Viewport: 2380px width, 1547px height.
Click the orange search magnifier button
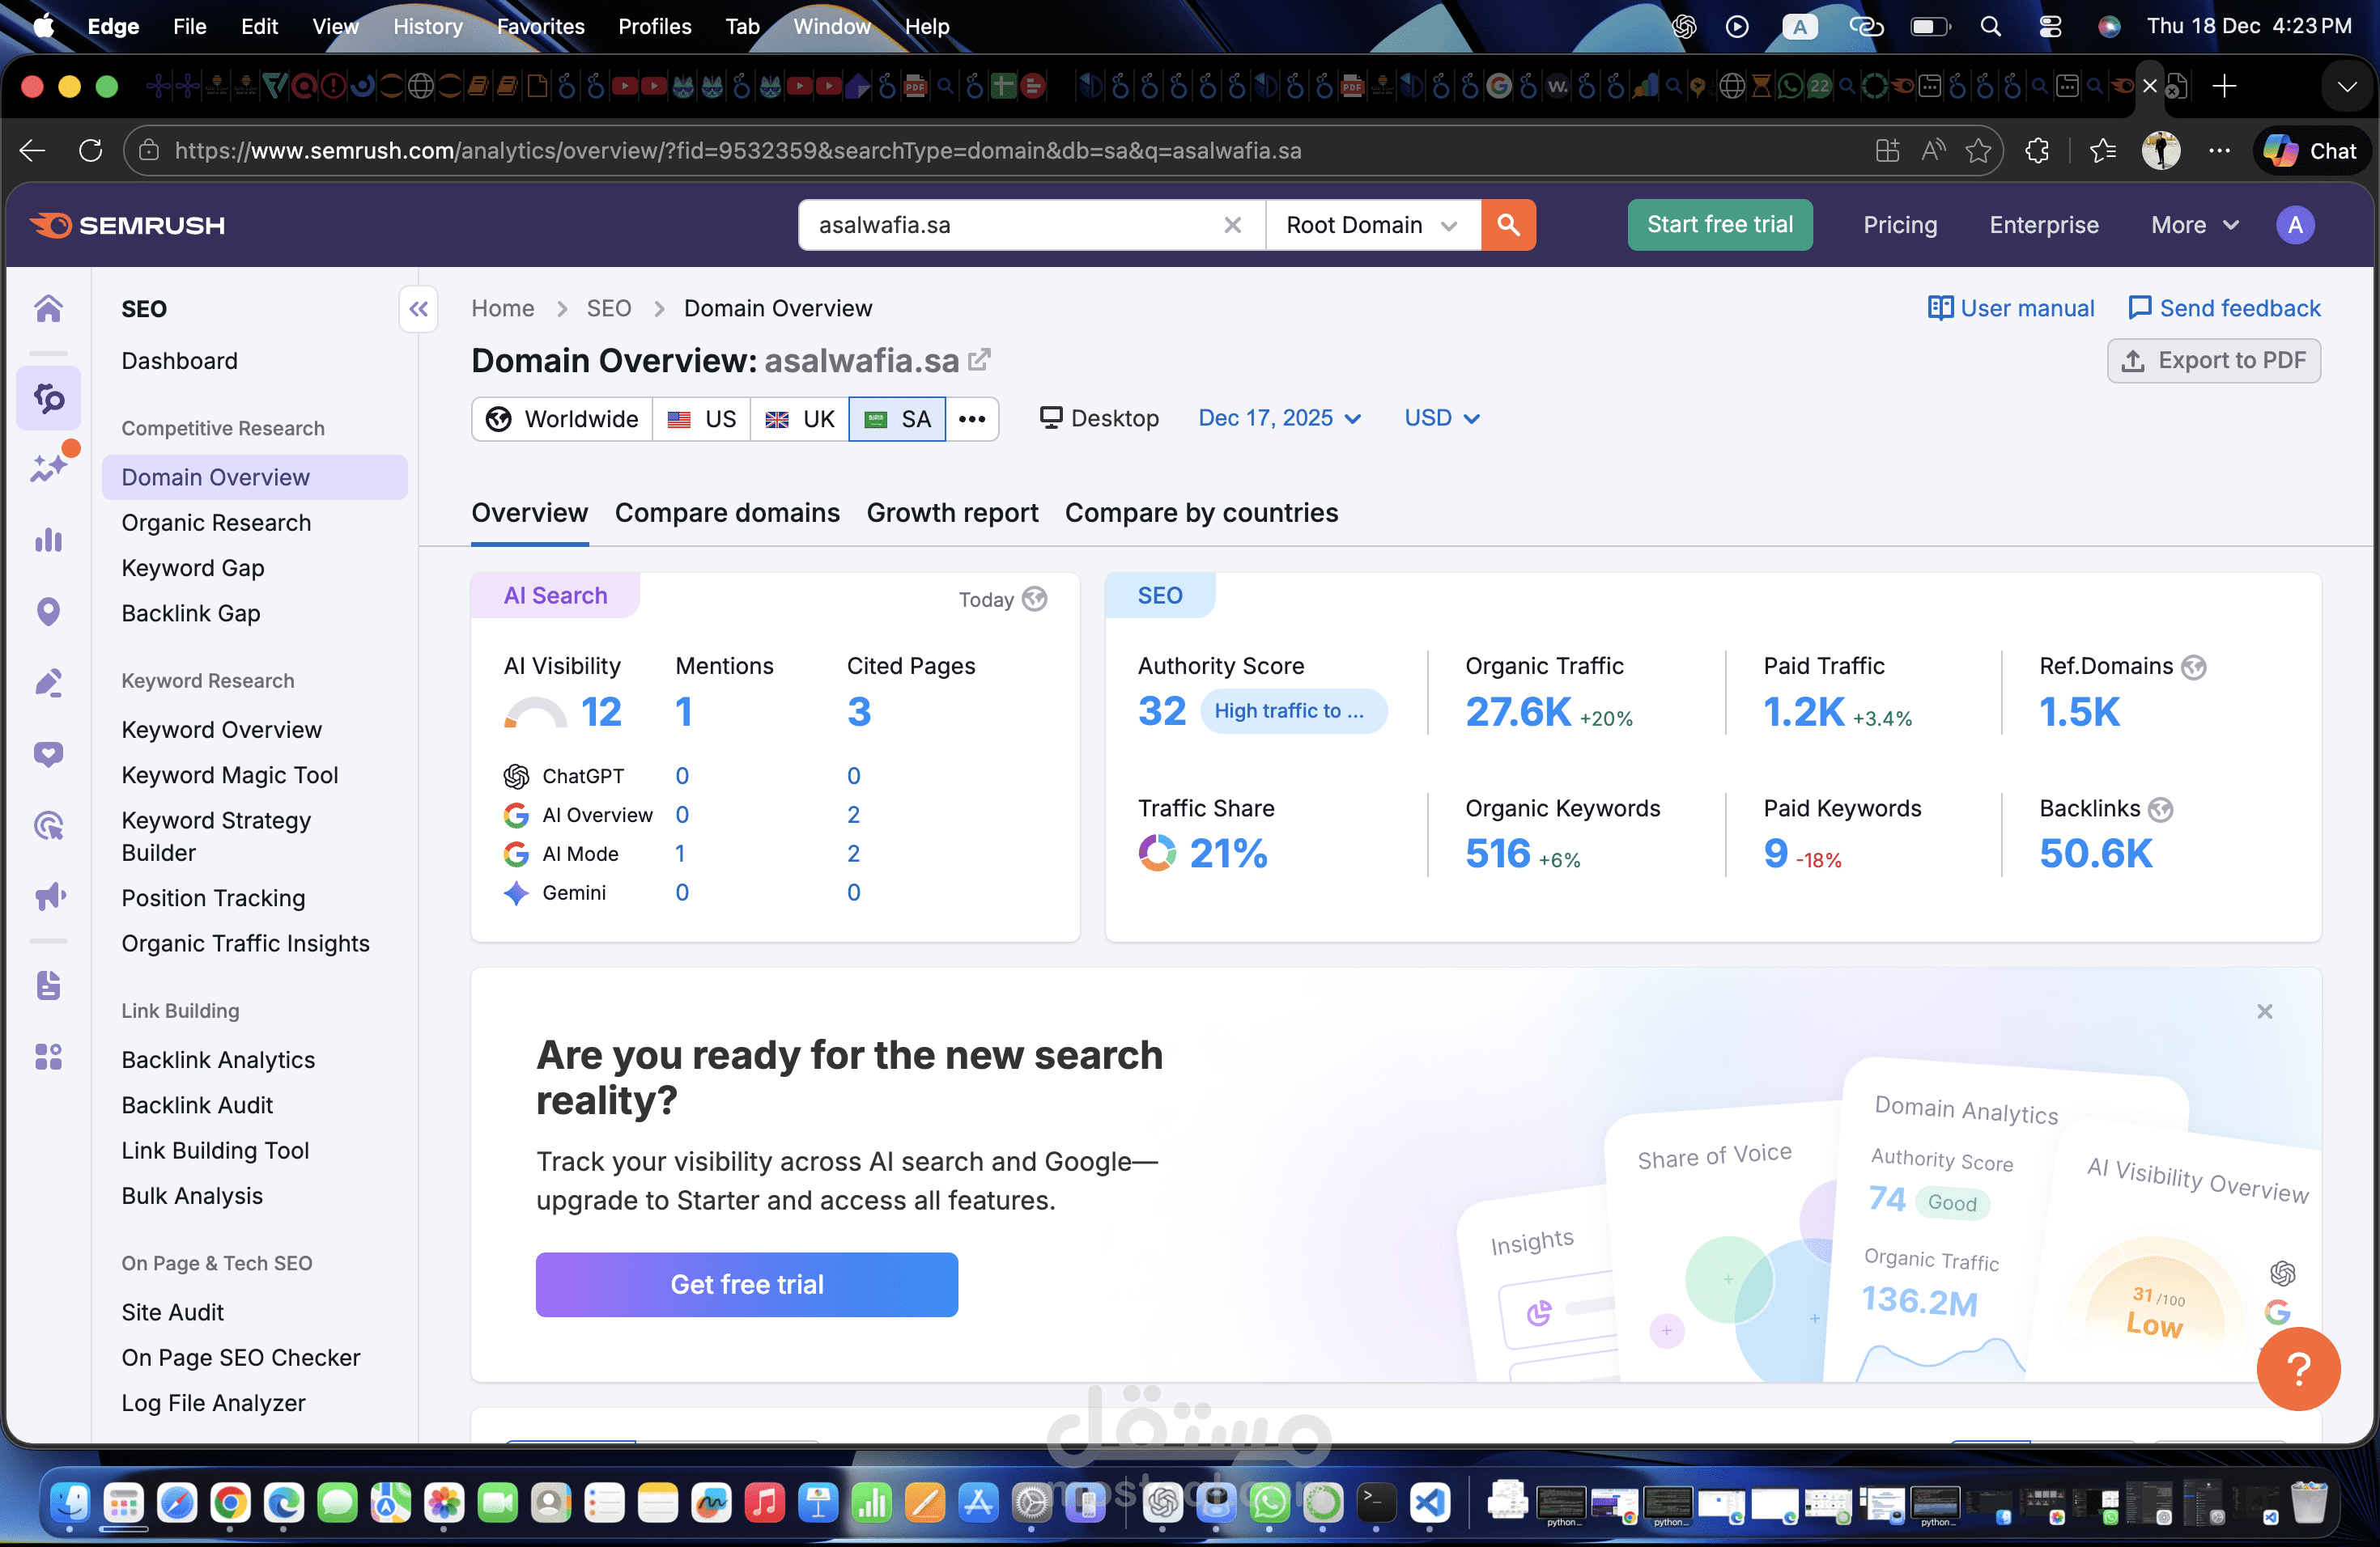tap(1507, 225)
